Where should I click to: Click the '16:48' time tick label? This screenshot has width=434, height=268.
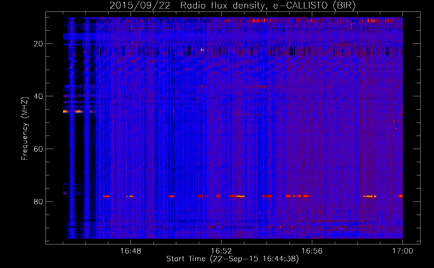pyautogui.click(x=131, y=251)
